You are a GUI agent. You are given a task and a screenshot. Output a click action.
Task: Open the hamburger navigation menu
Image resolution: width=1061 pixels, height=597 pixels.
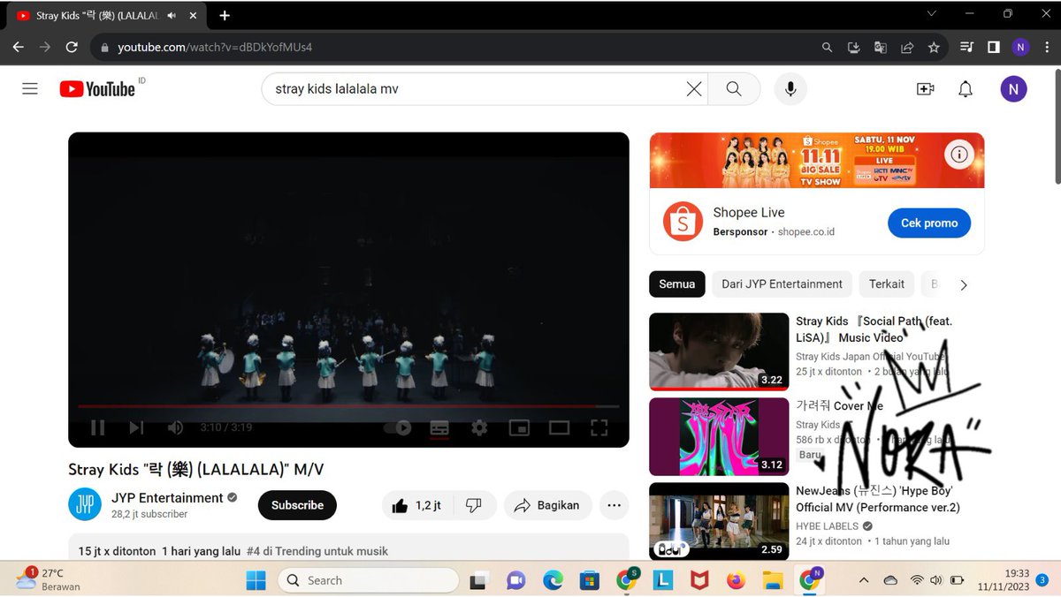click(29, 88)
